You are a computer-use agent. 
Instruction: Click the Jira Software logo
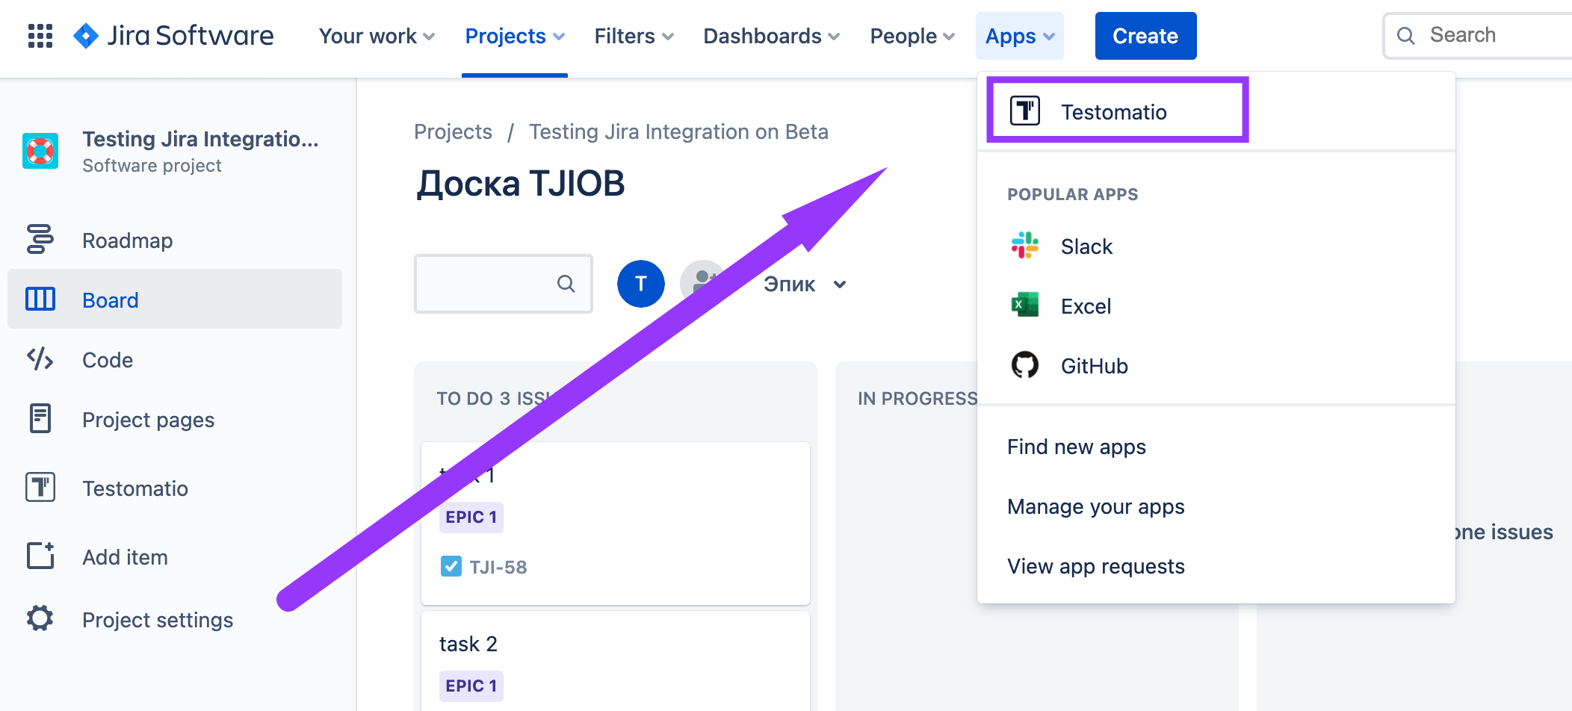coord(173,36)
